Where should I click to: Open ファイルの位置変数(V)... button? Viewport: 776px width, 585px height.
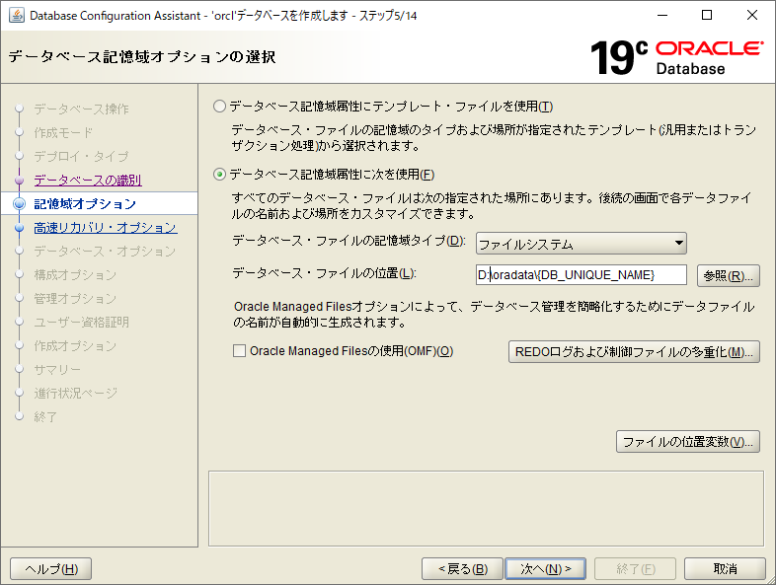687,442
